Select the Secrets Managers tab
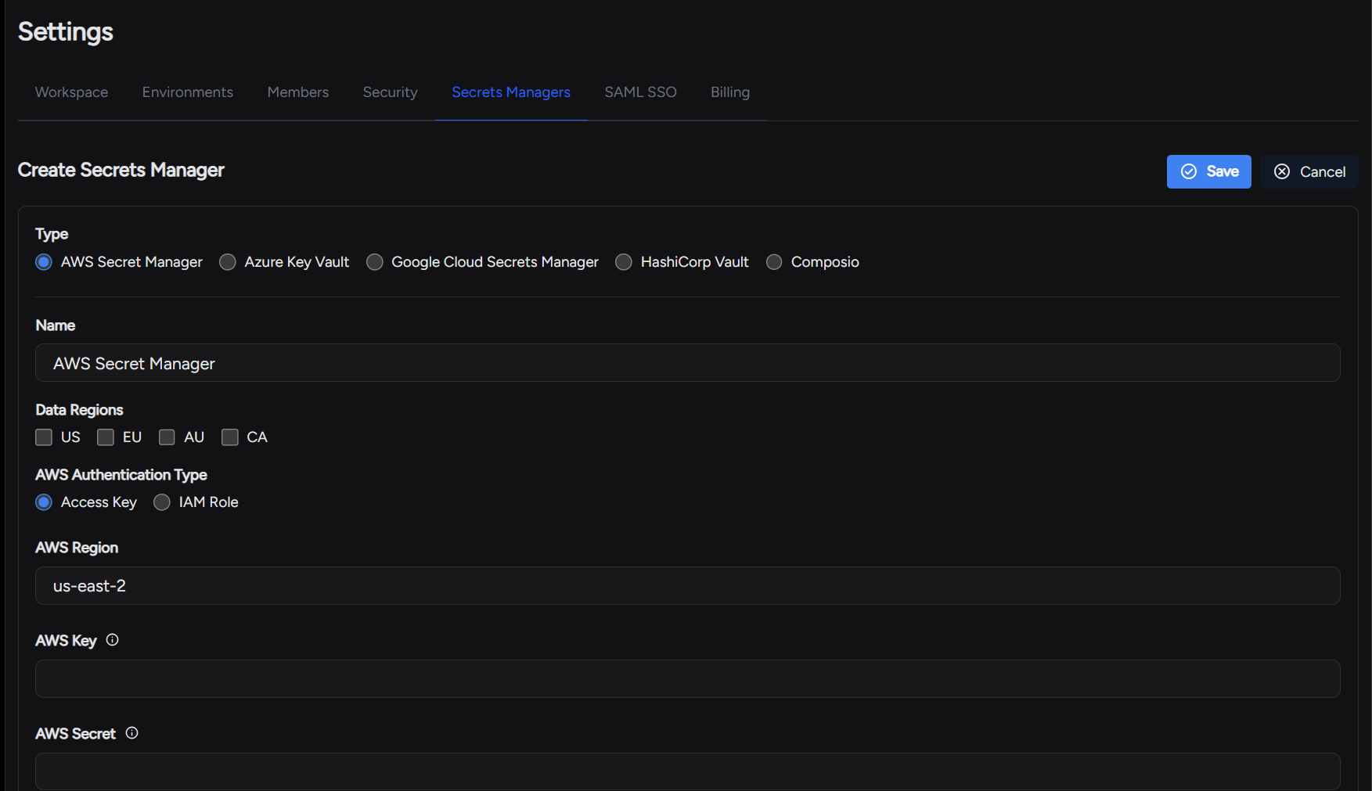1372x791 pixels. point(511,92)
